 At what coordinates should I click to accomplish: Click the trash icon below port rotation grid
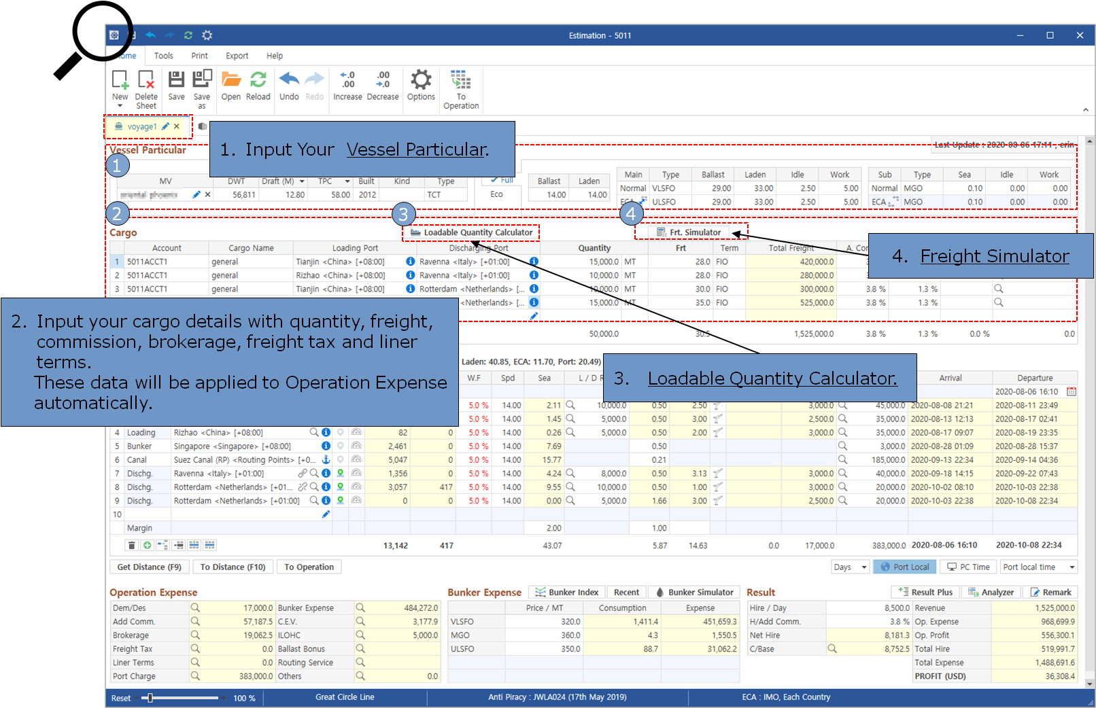132,545
